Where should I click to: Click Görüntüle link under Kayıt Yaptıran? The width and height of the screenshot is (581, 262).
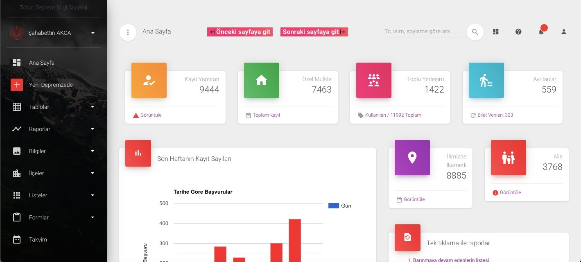[x=151, y=115]
